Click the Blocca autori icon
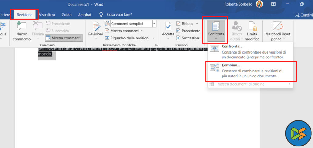The height and width of the screenshot is (148, 313). [x=237, y=26]
